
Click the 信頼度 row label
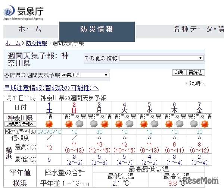pyautogui.click(x=20, y=138)
